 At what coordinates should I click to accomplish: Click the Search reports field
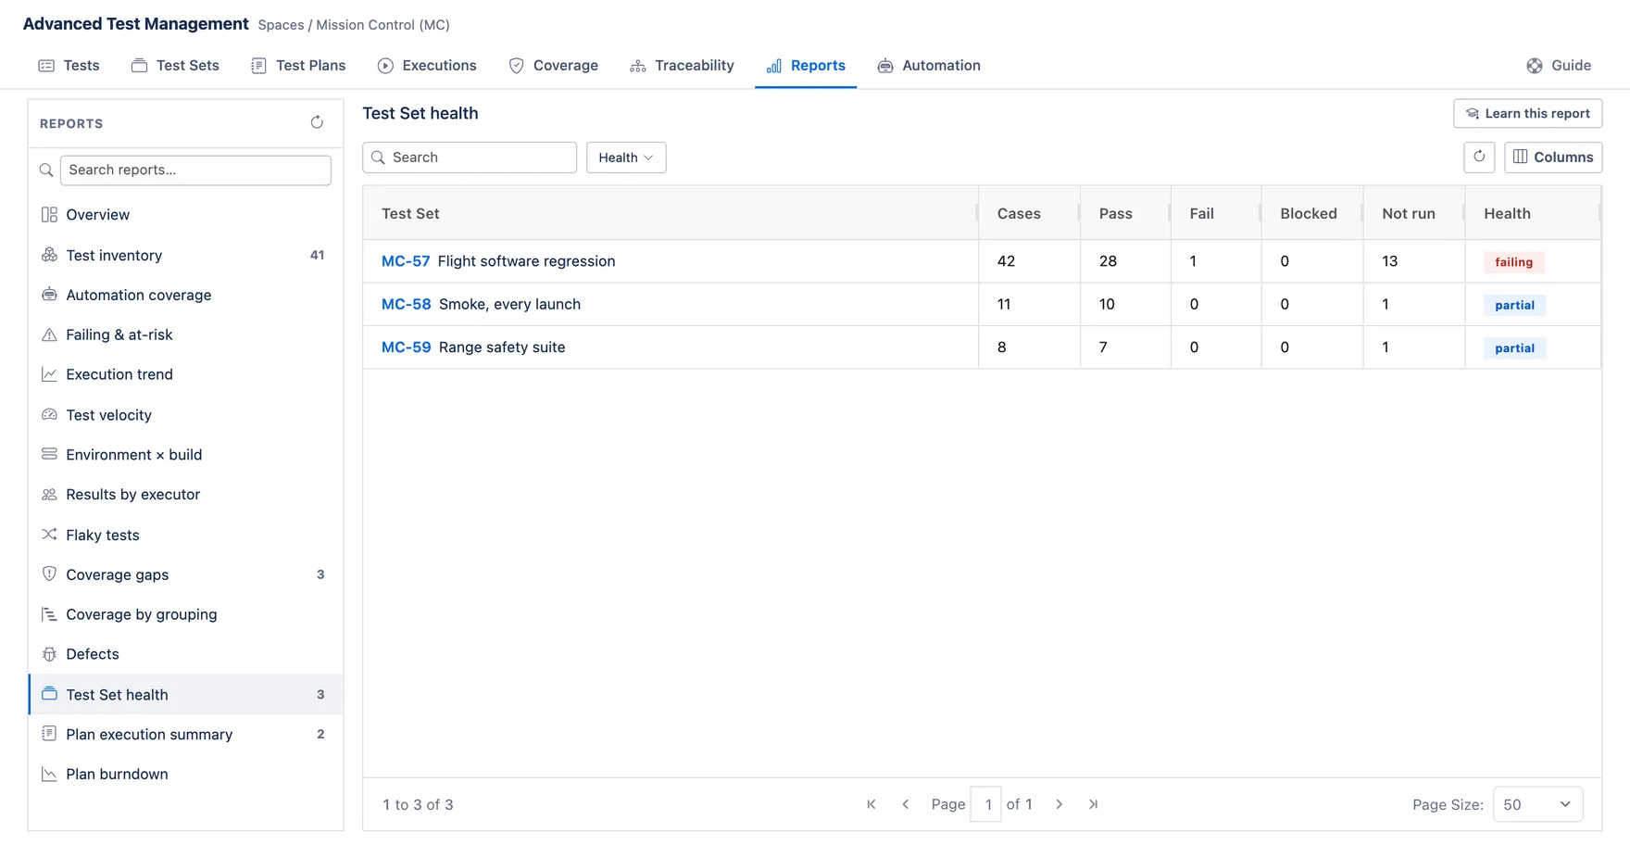coord(195,170)
